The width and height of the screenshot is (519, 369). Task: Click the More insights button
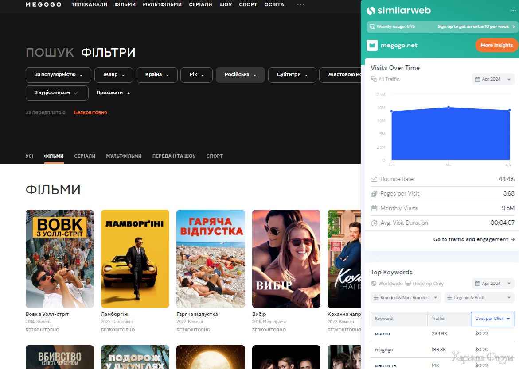[496, 45]
